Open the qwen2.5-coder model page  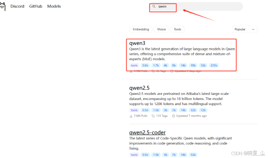147,132
